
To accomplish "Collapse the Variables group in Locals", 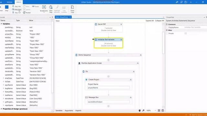I will pyautogui.click(x=1, y=24).
